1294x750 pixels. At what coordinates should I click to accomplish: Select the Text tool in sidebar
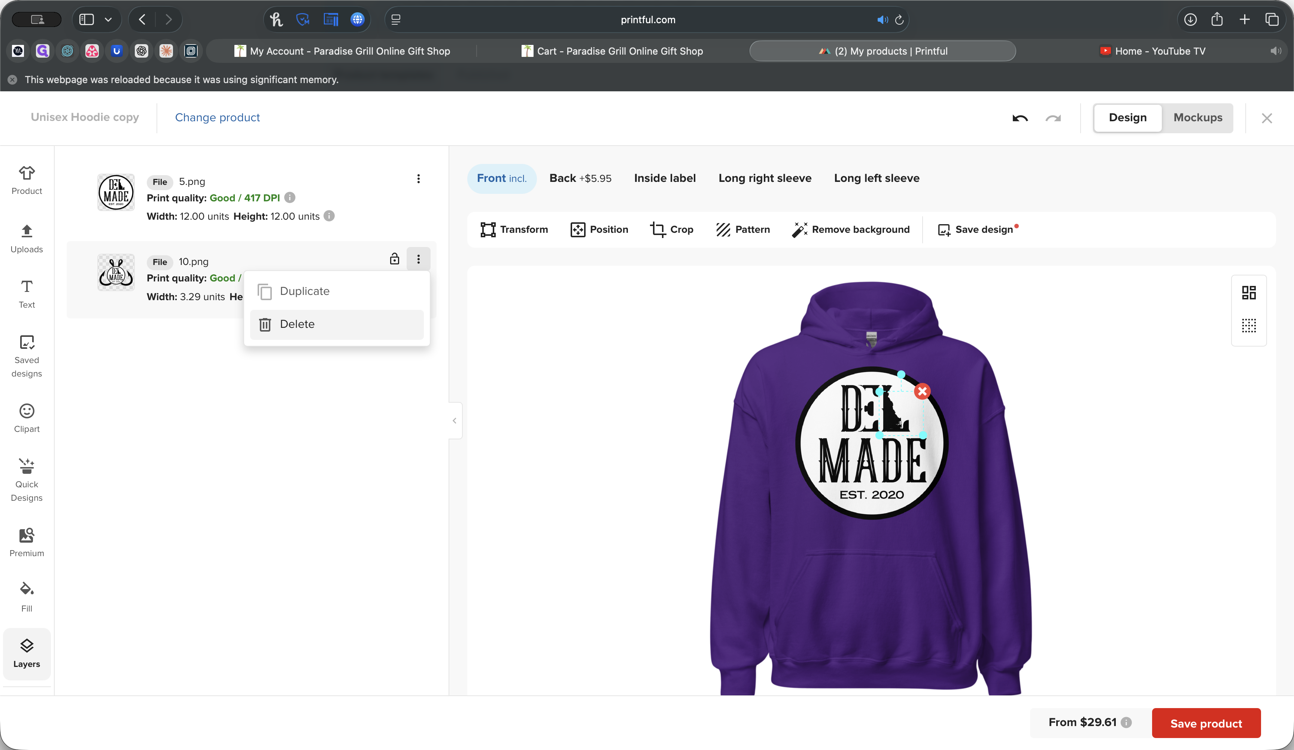pyautogui.click(x=27, y=294)
